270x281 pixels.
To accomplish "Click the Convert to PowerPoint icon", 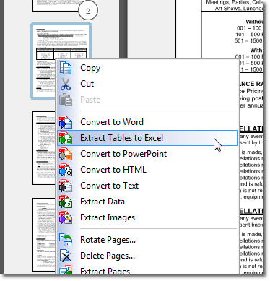I will [x=66, y=154].
